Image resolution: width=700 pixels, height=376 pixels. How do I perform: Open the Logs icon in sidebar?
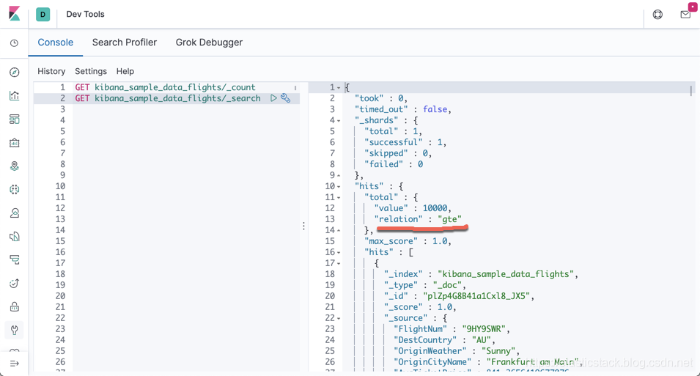coord(14,237)
